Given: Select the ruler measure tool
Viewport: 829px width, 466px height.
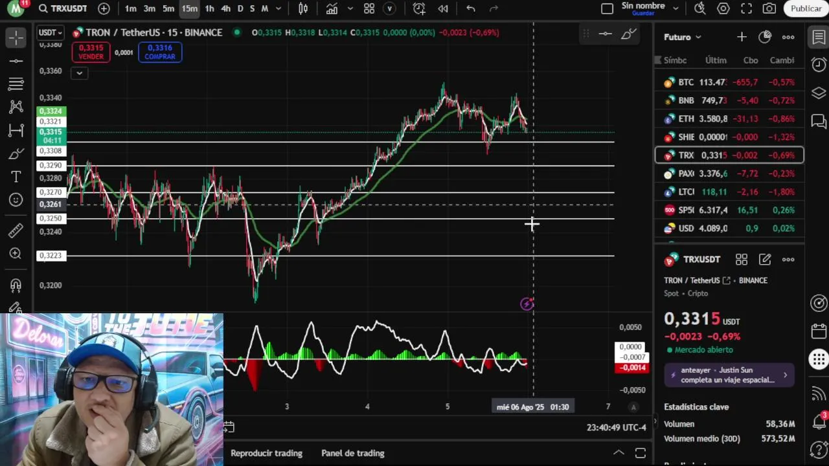Looking at the screenshot, I should 16,230.
